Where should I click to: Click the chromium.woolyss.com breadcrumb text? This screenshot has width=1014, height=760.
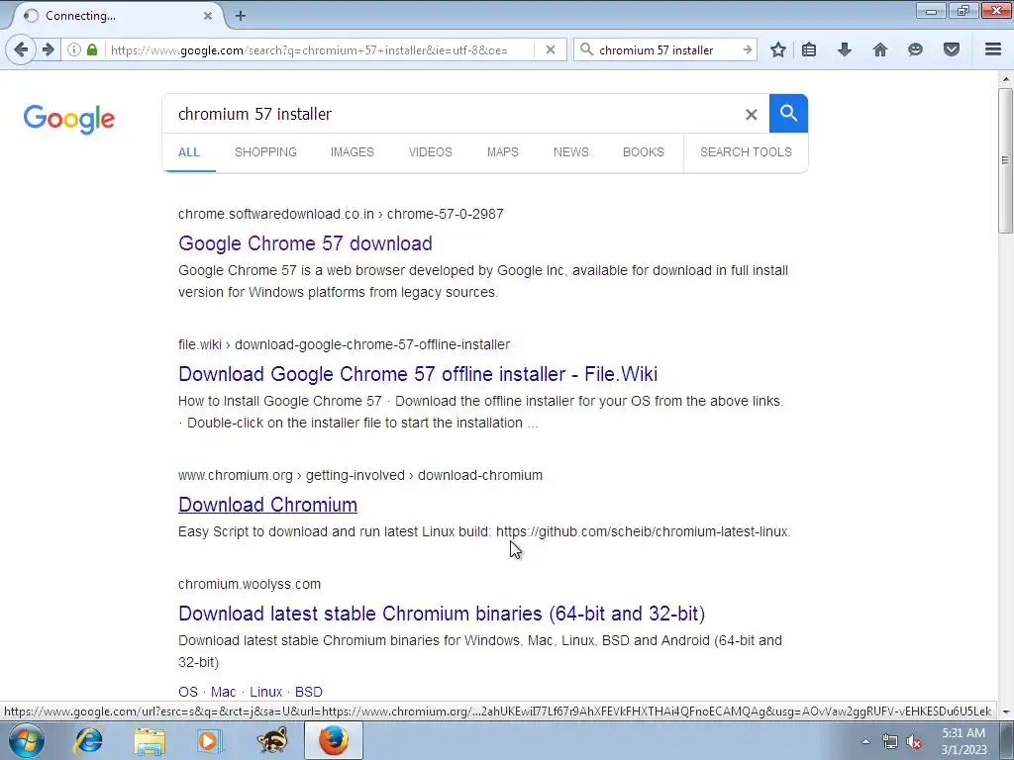pos(250,584)
